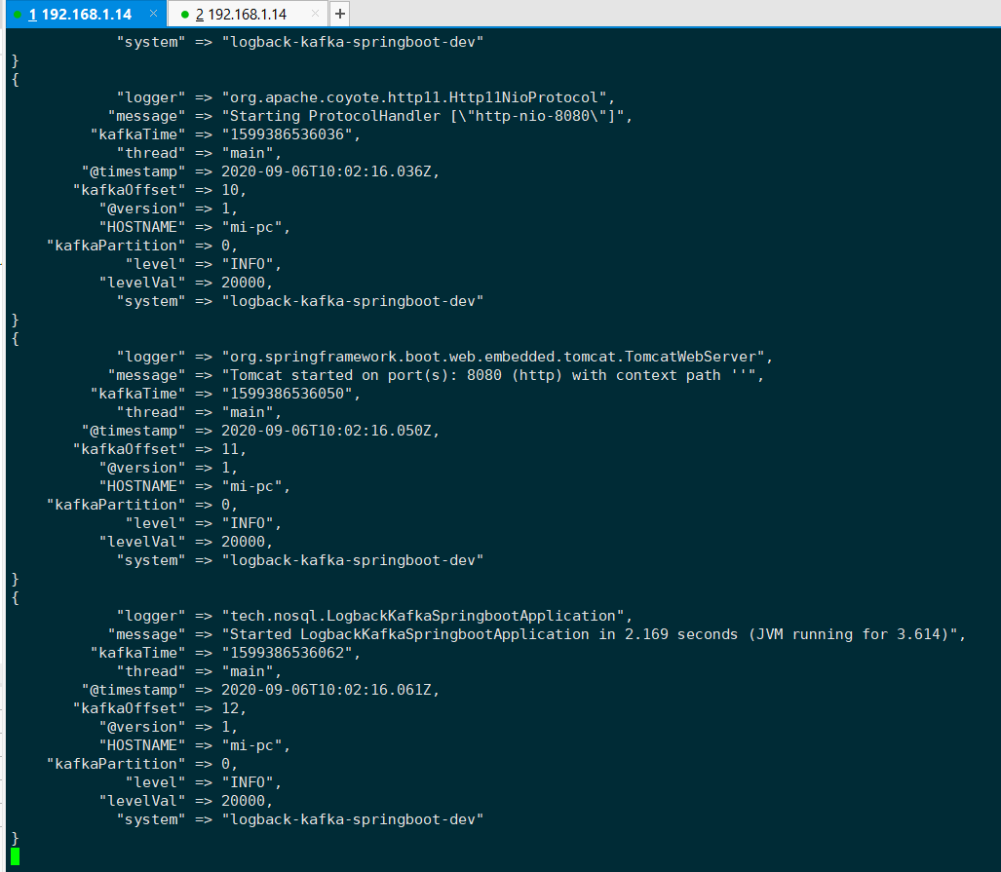Click the last logback-kafka-springboot-dev system value
The width and height of the screenshot is (1001, 872).
pyautogui.click(x=353, y=819)
